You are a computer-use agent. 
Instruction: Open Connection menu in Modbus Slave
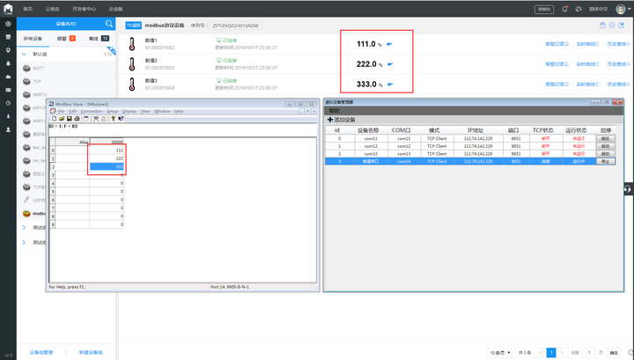coord(92,111)
